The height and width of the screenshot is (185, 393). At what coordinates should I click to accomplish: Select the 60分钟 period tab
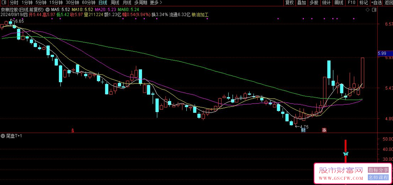click(88, 3)
